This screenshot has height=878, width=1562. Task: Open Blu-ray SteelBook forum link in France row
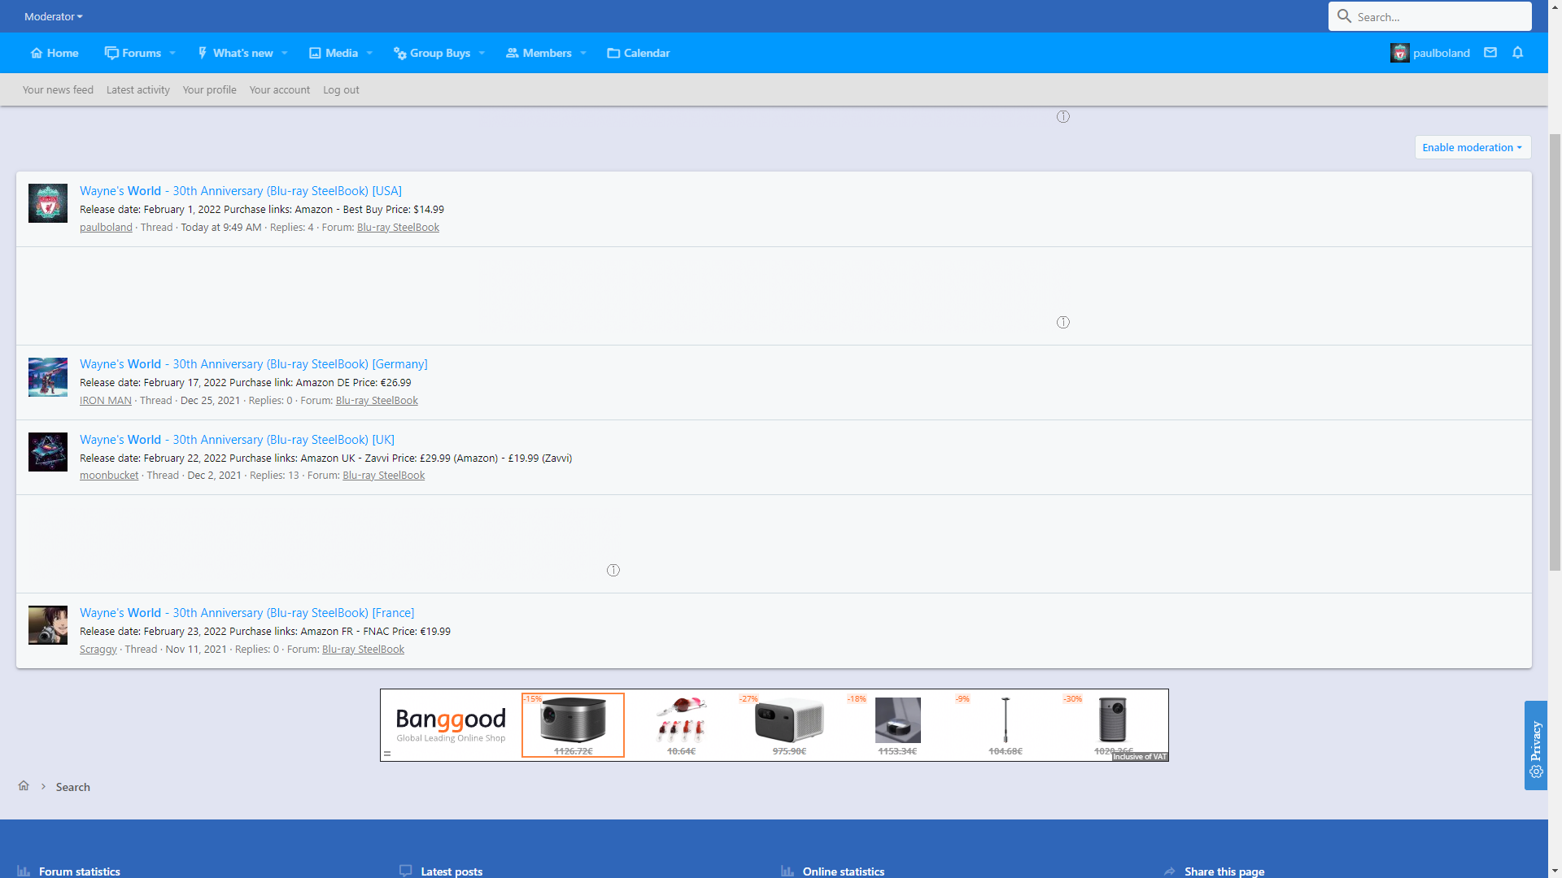[x=363, y=650]
